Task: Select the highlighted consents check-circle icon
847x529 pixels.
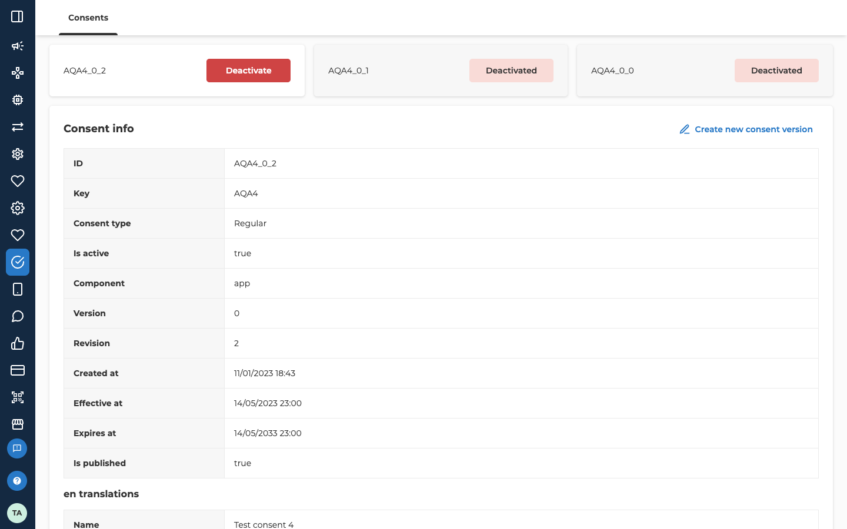Action: click(18, 262)
